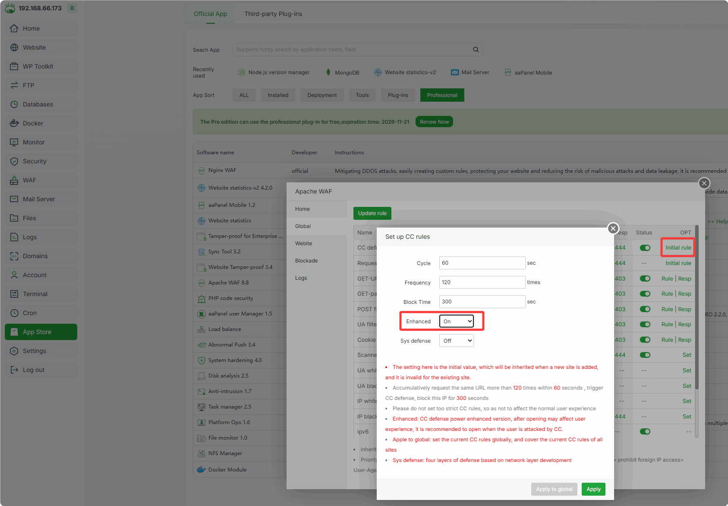Open Rule link for GET-URL filter
This screenshot has width=728, height=506.
667,278
